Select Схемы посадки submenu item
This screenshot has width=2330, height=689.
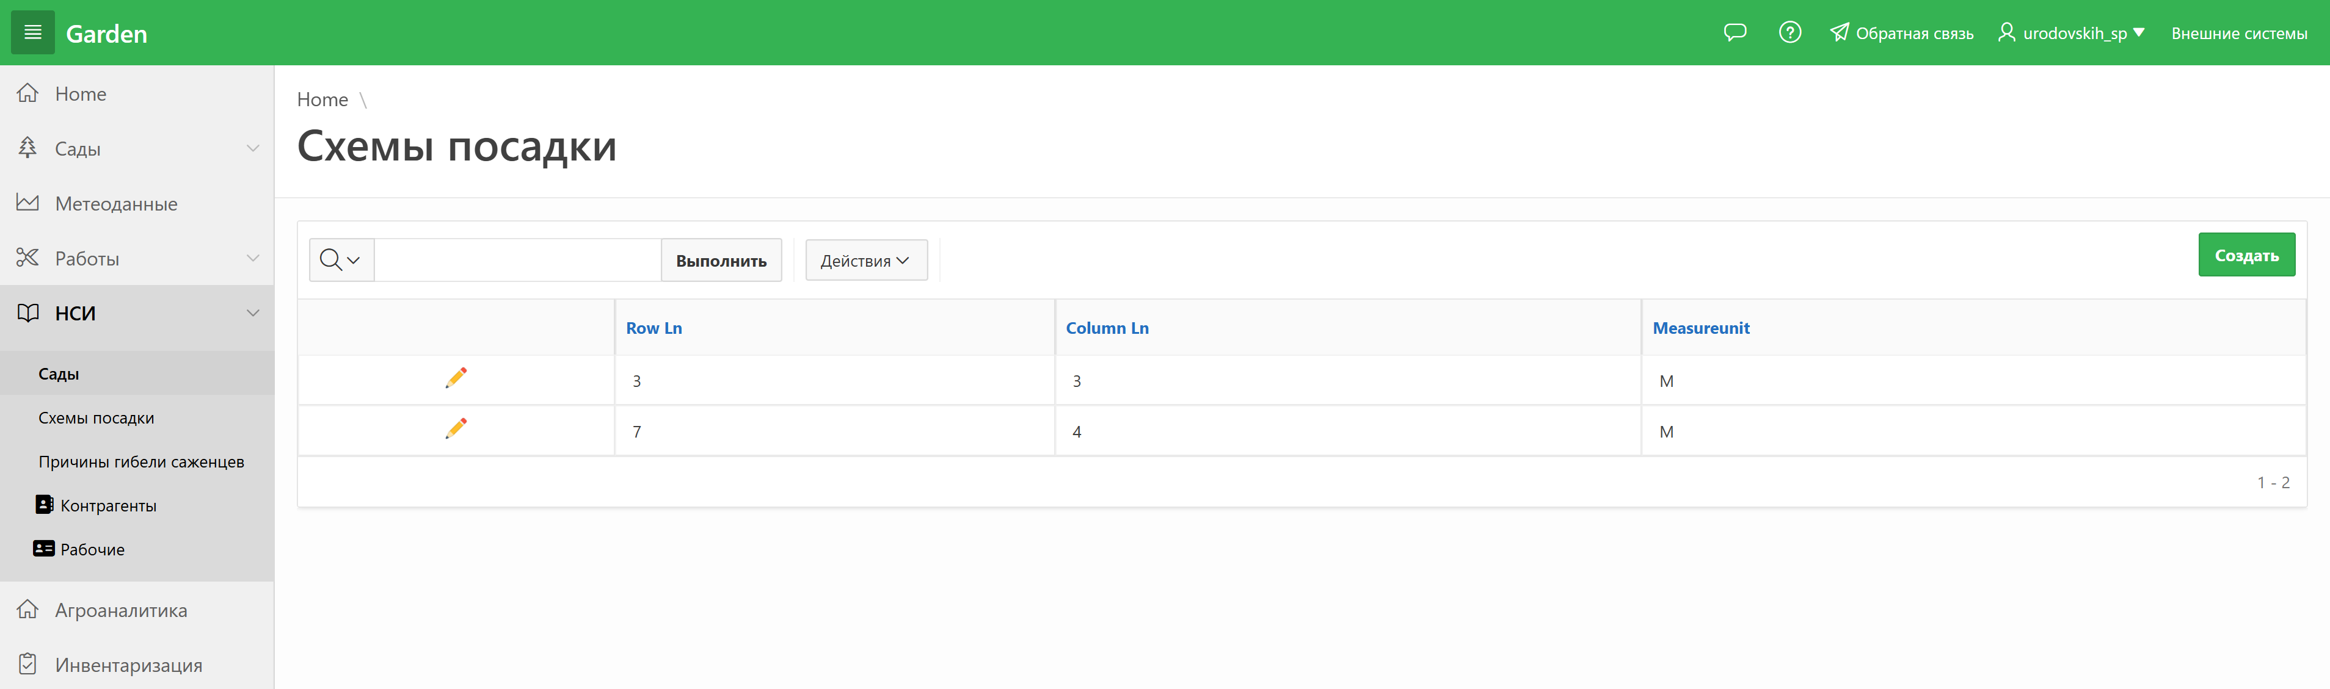pyautogui.click(x=96, y=418)
